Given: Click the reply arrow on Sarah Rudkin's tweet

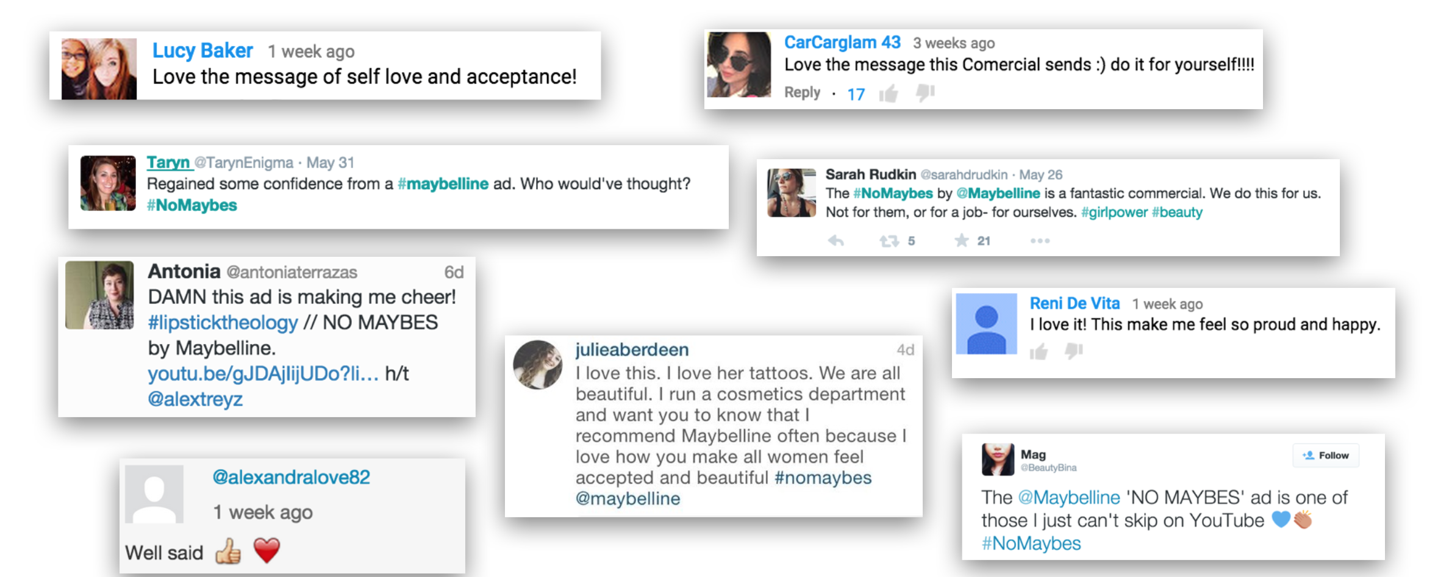Looking at the screenshot, I should click(836, 241).
